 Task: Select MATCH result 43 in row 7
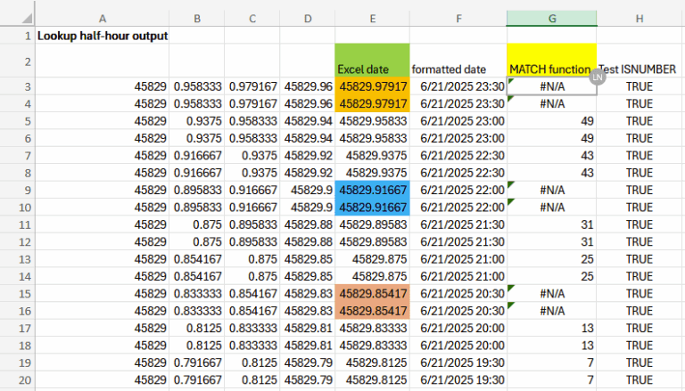(552, 155)
